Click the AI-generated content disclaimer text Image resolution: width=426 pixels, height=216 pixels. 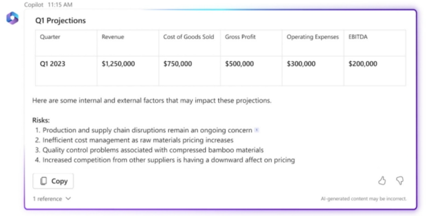click(364, 199)
